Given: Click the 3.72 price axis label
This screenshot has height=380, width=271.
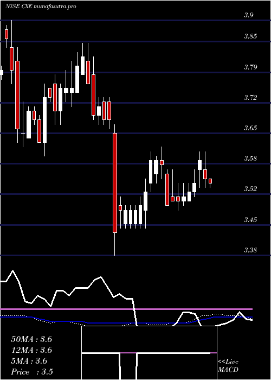Looking at the screenshot, I should [x=250, y=98].
